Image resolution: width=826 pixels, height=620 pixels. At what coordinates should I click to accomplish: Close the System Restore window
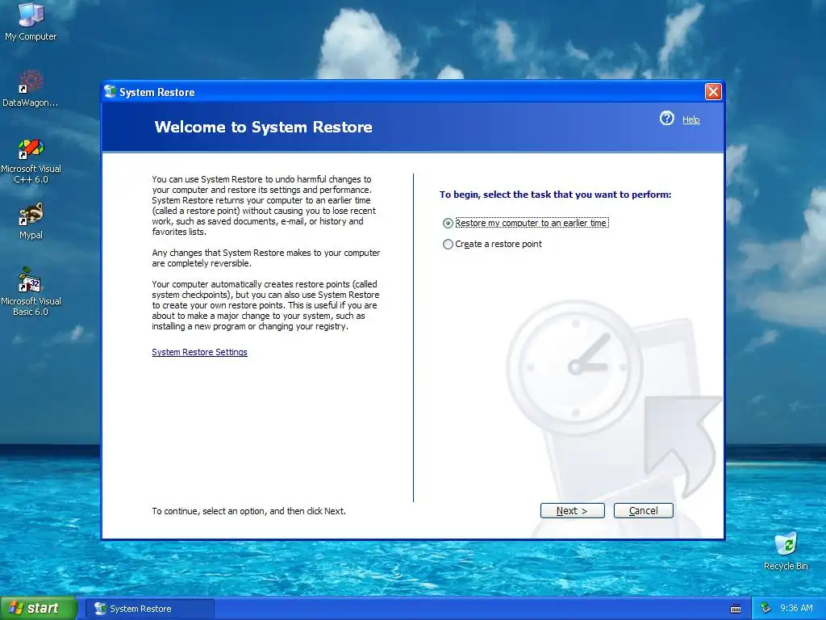(x=713, y=92)
